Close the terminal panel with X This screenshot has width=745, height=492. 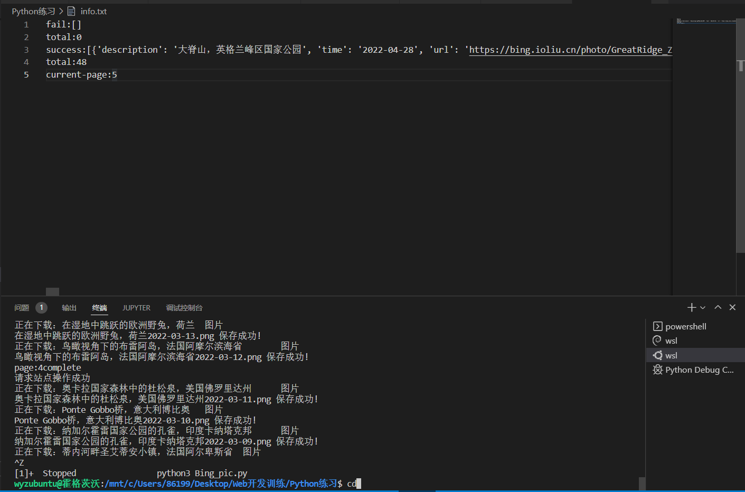[x=732, y=307]
